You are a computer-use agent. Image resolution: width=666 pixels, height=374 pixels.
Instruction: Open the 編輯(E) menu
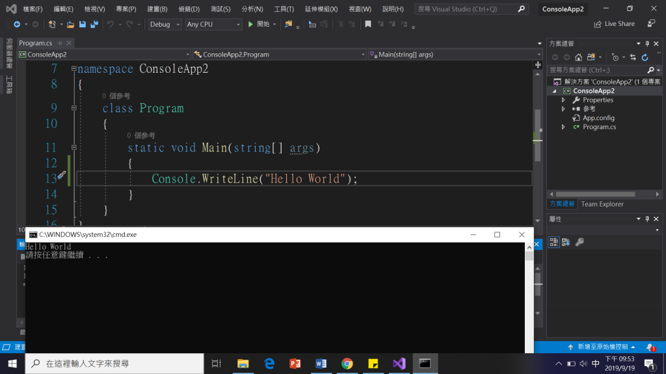click(x=63, y=9)
